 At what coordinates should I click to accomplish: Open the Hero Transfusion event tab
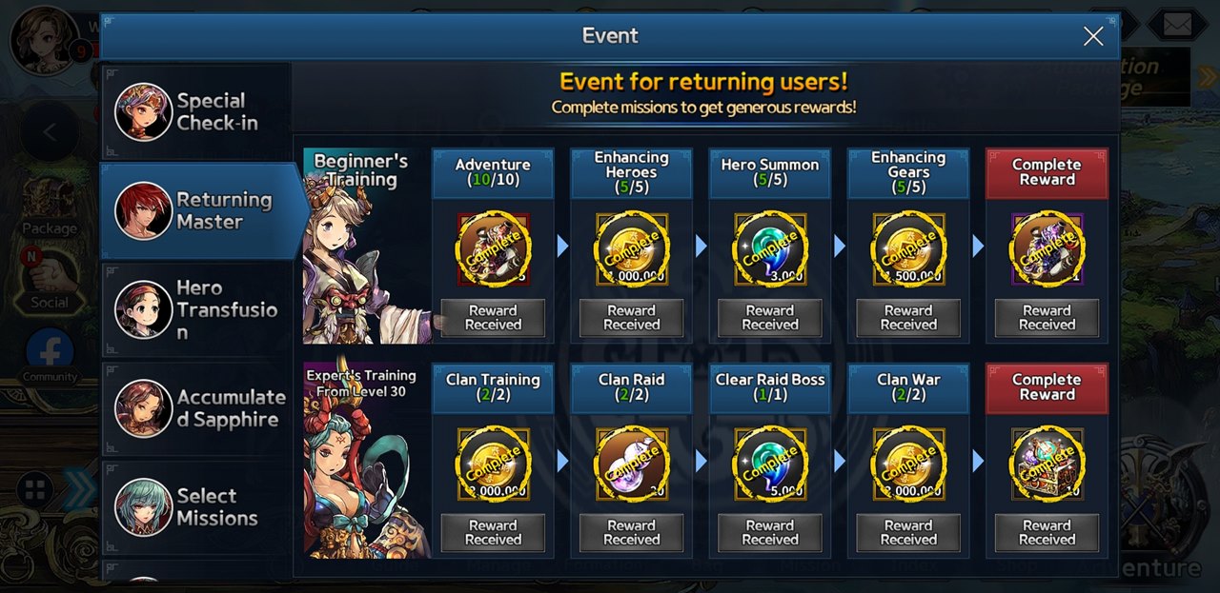(x=196, y=310)
